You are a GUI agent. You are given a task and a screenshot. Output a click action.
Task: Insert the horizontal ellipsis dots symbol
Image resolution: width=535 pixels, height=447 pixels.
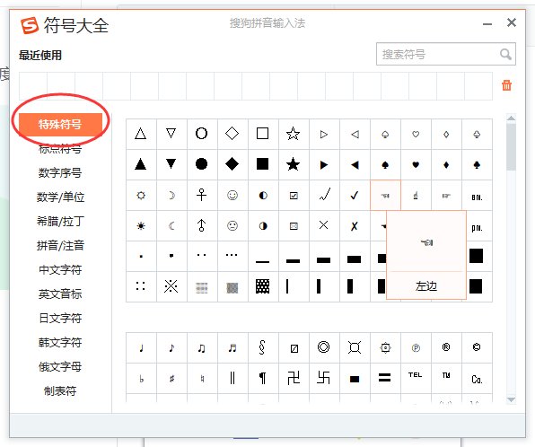tap(232, 255)
